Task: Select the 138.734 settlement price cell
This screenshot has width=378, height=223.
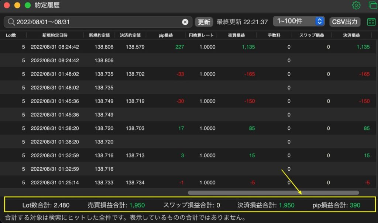Action: tap(135, 182)
